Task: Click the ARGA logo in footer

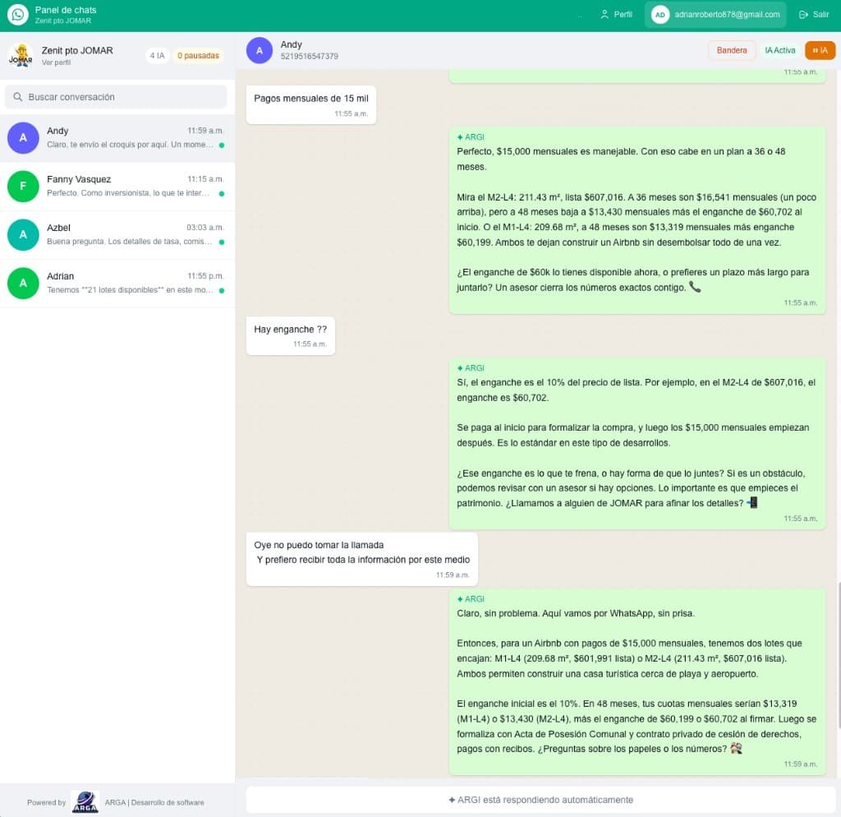Action: [x=85, y=802]
